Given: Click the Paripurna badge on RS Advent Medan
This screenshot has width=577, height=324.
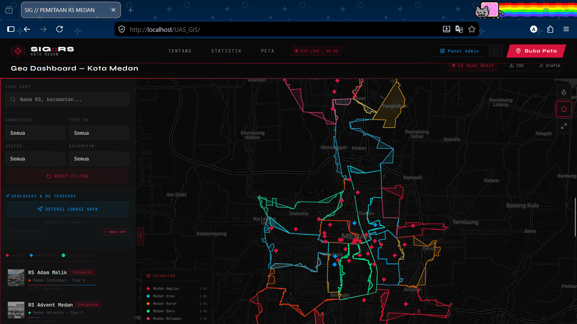Looking at the screenshot, I should (x=88, y=304).
